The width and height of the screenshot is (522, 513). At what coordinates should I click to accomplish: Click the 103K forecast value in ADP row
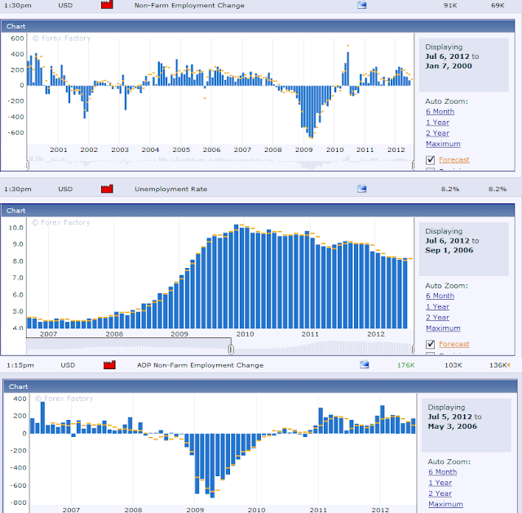click(x=453, y=365)
